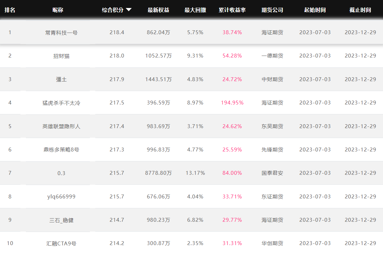383x254 pixels.
Task: Click the 截止时间 column header
Action: [x=360, y=10]
